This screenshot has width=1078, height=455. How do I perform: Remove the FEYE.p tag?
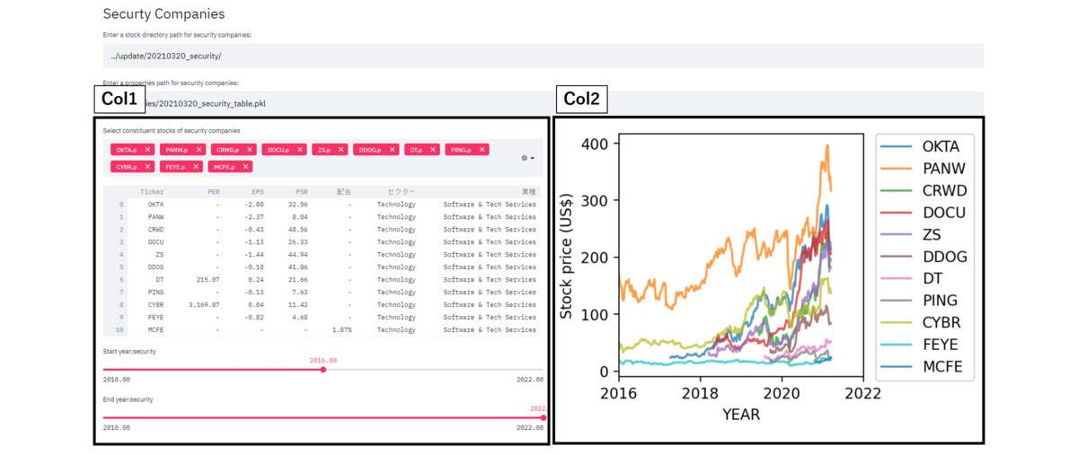click(196, 167)
